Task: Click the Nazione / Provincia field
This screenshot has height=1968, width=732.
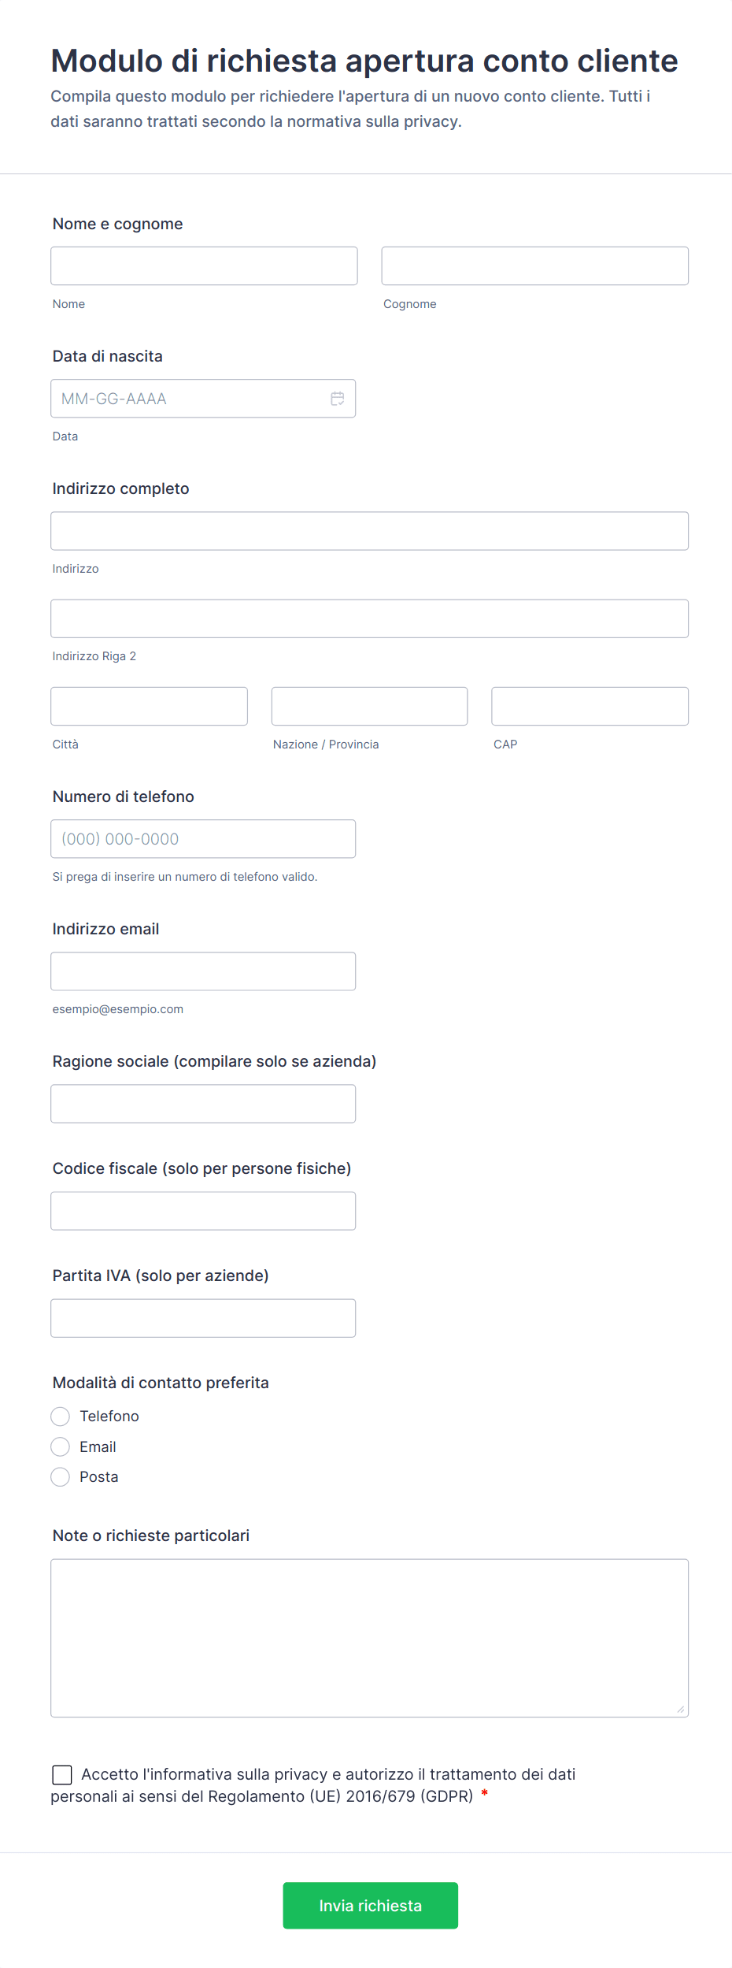Action: (369, 706)
